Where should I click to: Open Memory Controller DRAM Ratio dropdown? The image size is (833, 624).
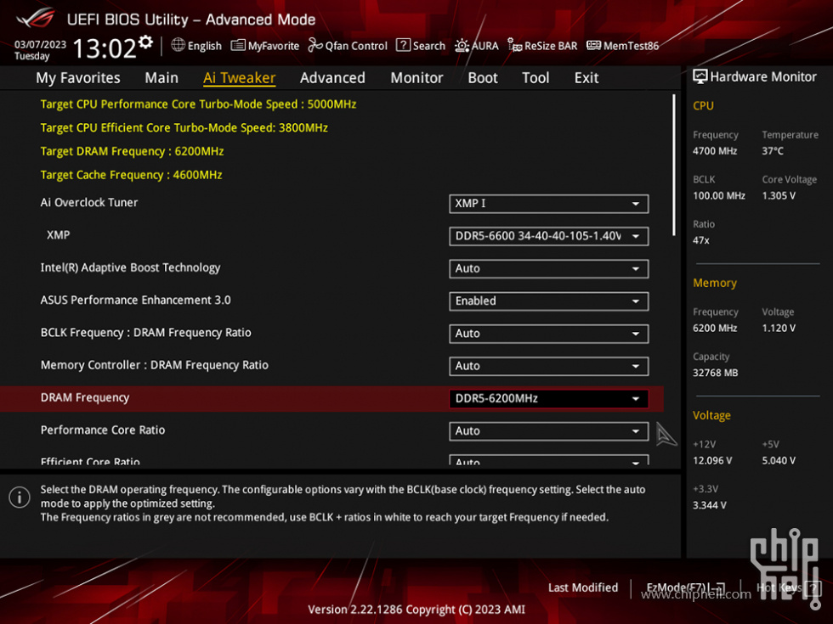[548, 366]
